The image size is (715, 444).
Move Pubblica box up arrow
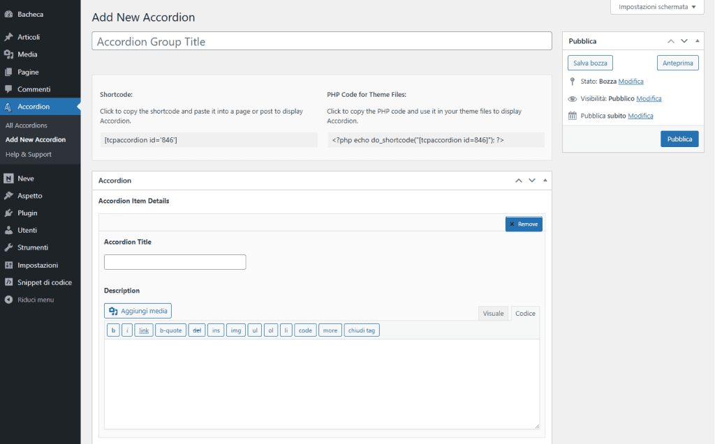tap(671, 41)
